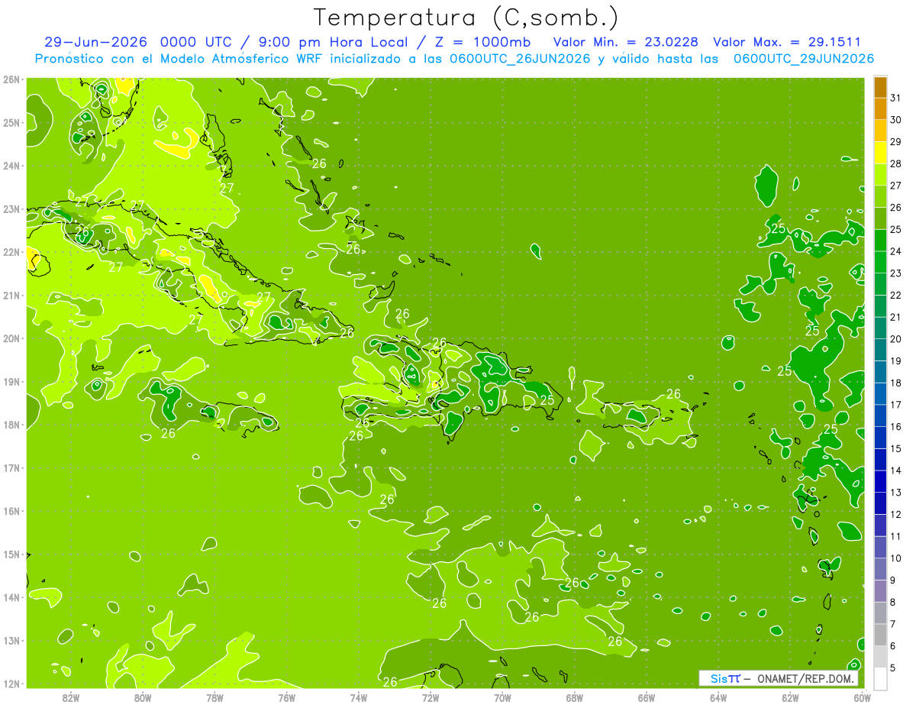
Task: Click the '72W' longitude axis label
Action: click(431, 697)
